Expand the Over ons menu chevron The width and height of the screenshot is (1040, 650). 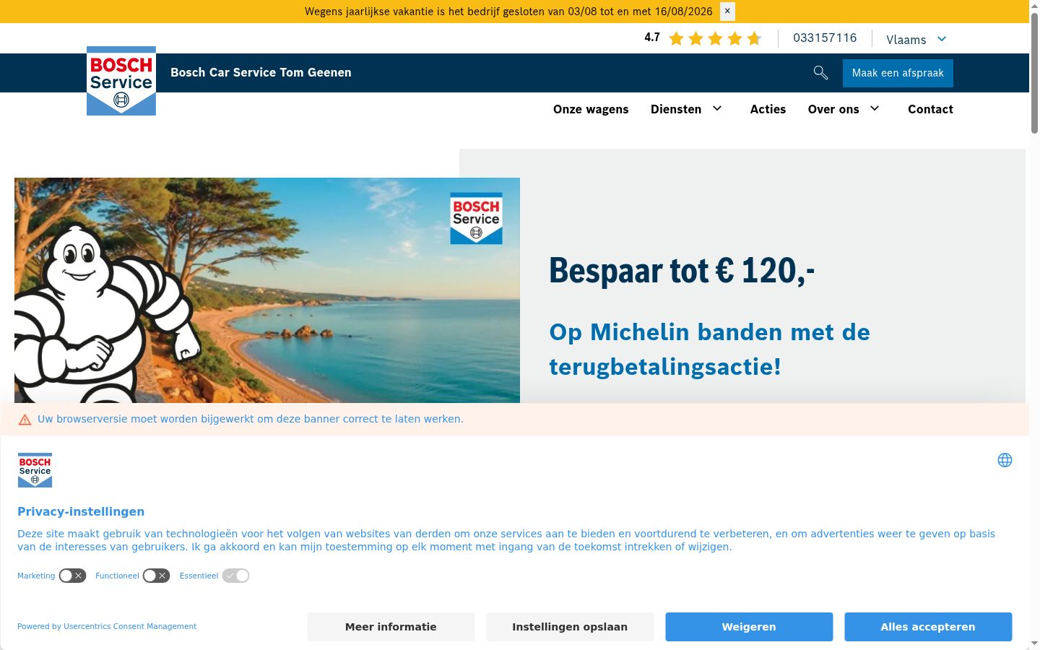click(875, 108)
